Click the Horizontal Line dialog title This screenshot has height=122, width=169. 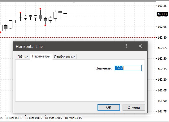pyautogui.click(x=29, y=46)
